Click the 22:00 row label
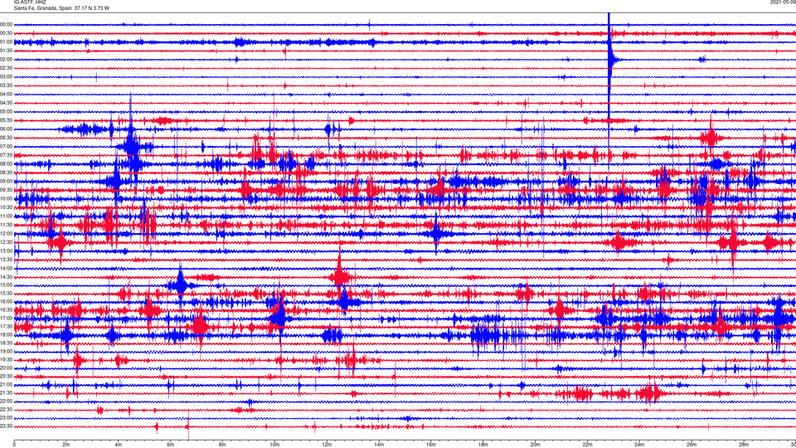Image resolution: width=796 pixels, height=448 pixels. coord(6,401)
